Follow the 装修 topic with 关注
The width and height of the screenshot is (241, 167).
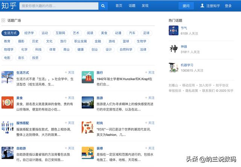point(150,148)
